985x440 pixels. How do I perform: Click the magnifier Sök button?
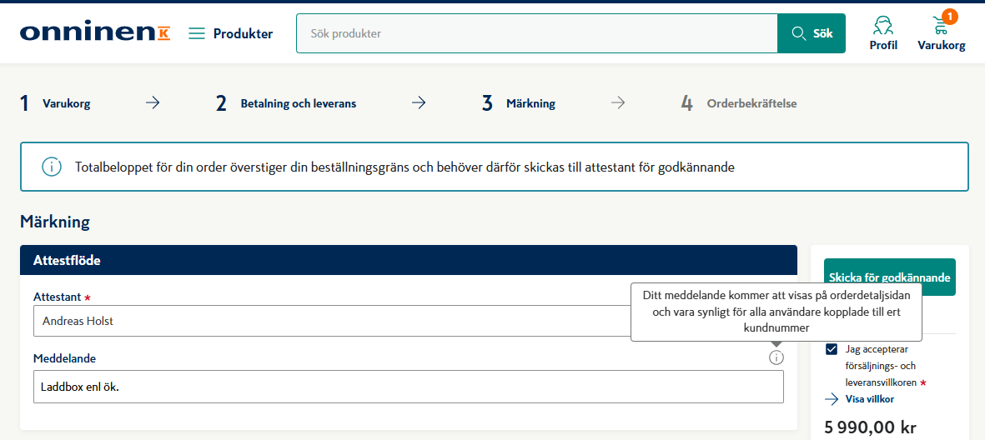pyautogui.click(x=811, y=33)
